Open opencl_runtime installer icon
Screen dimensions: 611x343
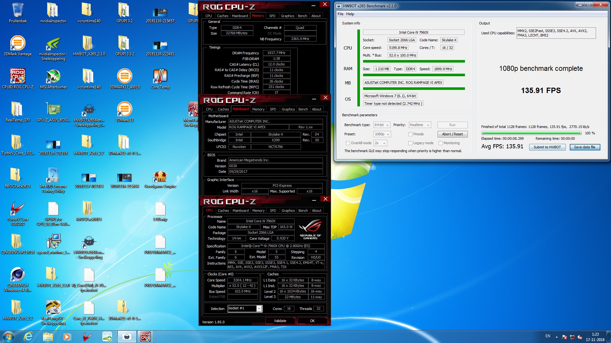(x=53, y=244)
